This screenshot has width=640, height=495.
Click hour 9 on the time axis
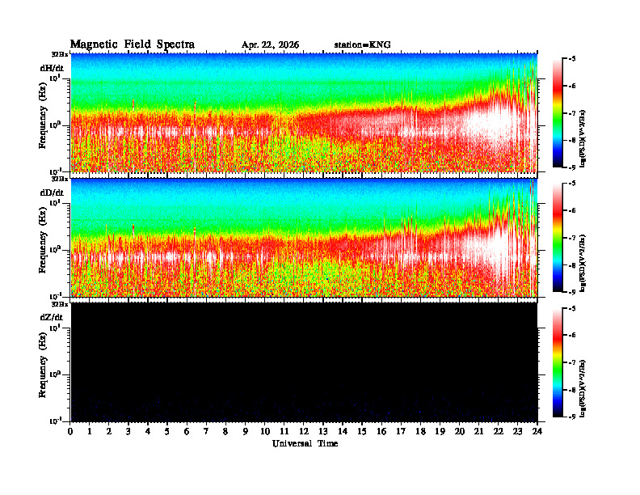click(x=246, y=431)
